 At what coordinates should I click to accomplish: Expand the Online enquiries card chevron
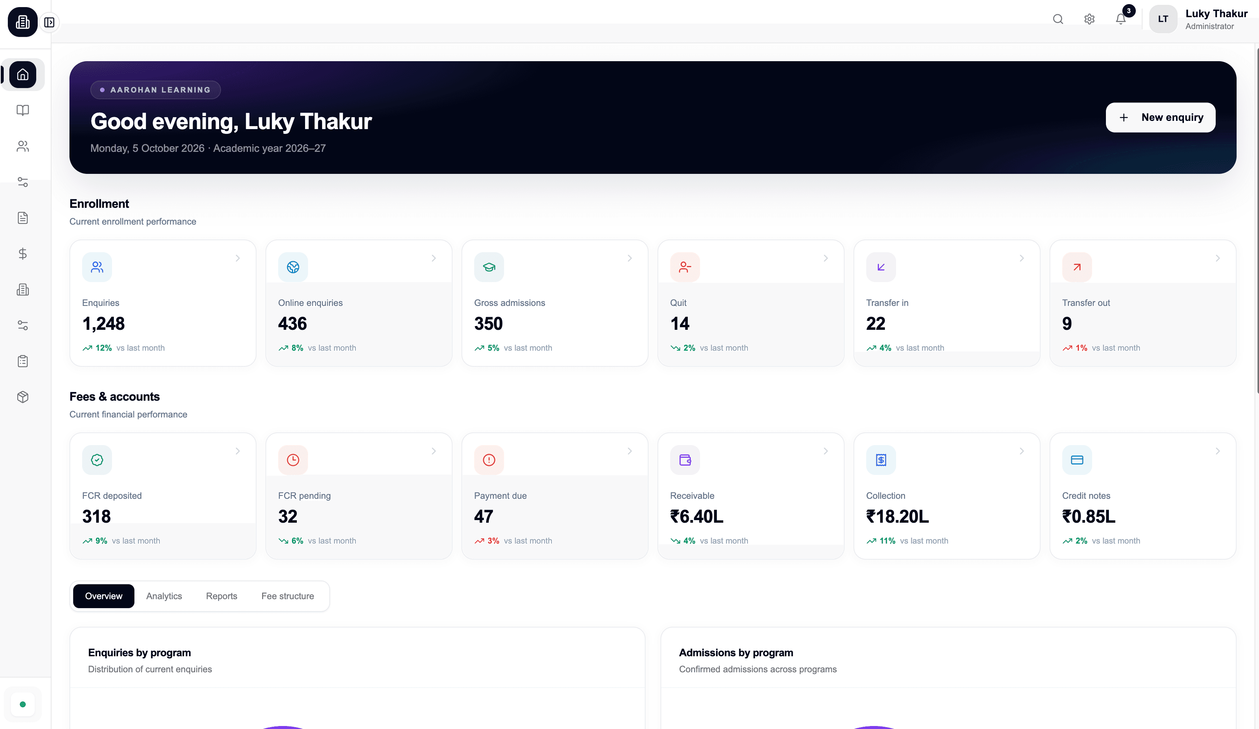click(x=433, y=258)
